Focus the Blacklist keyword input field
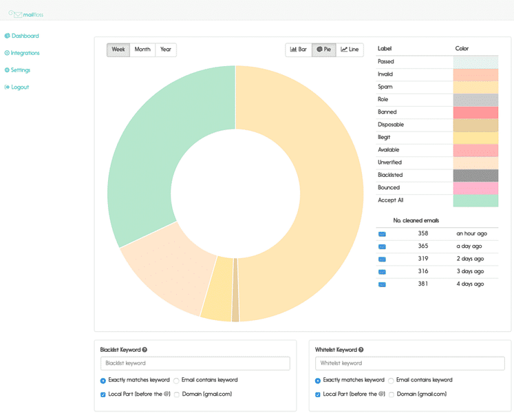Screen dimensions: 514x413 195,363
